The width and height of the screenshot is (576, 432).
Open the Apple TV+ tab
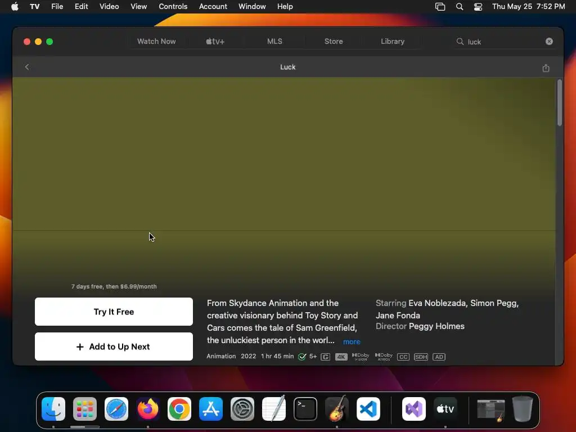pyautogui.click(x=215, y=42)
